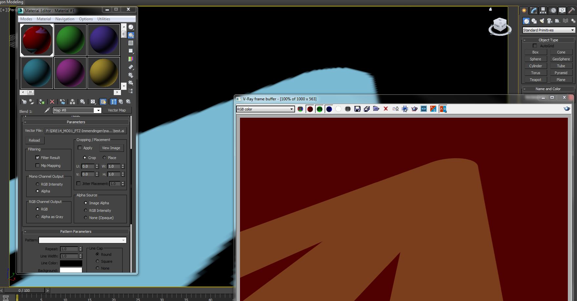This screenshot has width=577, height=301.
Task: Select None (Opaque) alpha source
Action: (86, 217)
